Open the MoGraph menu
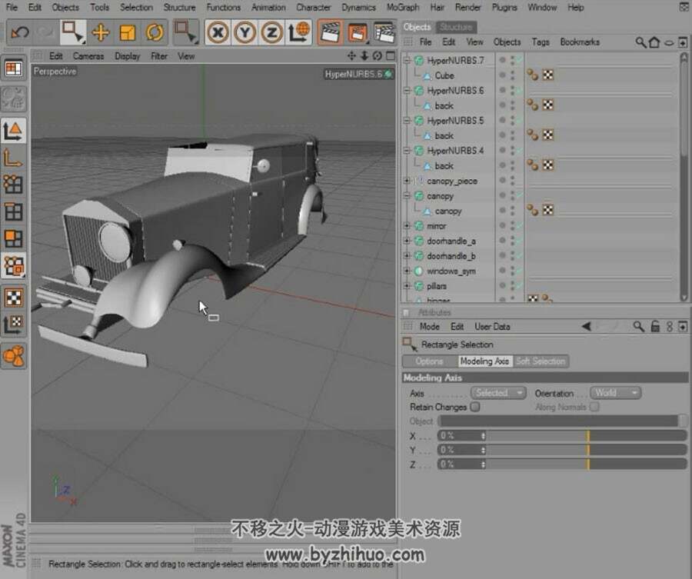This screenshot has width=692, height=579. pyautogui.click(x=402, y=8)
